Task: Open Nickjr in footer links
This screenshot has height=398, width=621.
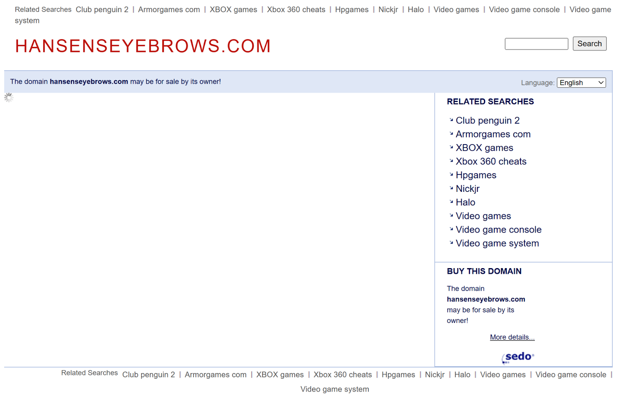Action: tap(435, 375)
